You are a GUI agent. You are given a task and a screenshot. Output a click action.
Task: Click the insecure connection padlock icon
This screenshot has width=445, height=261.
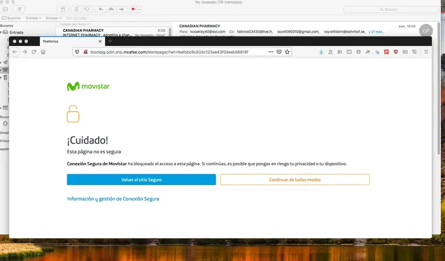85,52
